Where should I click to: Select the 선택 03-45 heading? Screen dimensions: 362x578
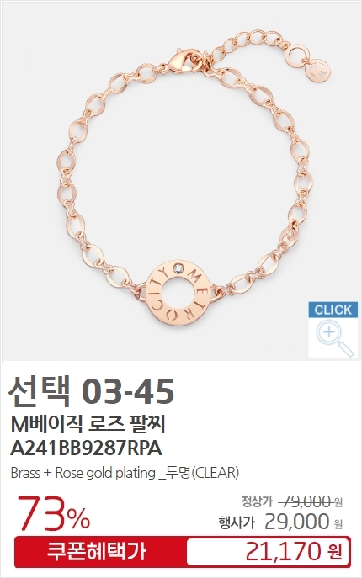pos(91,391)
